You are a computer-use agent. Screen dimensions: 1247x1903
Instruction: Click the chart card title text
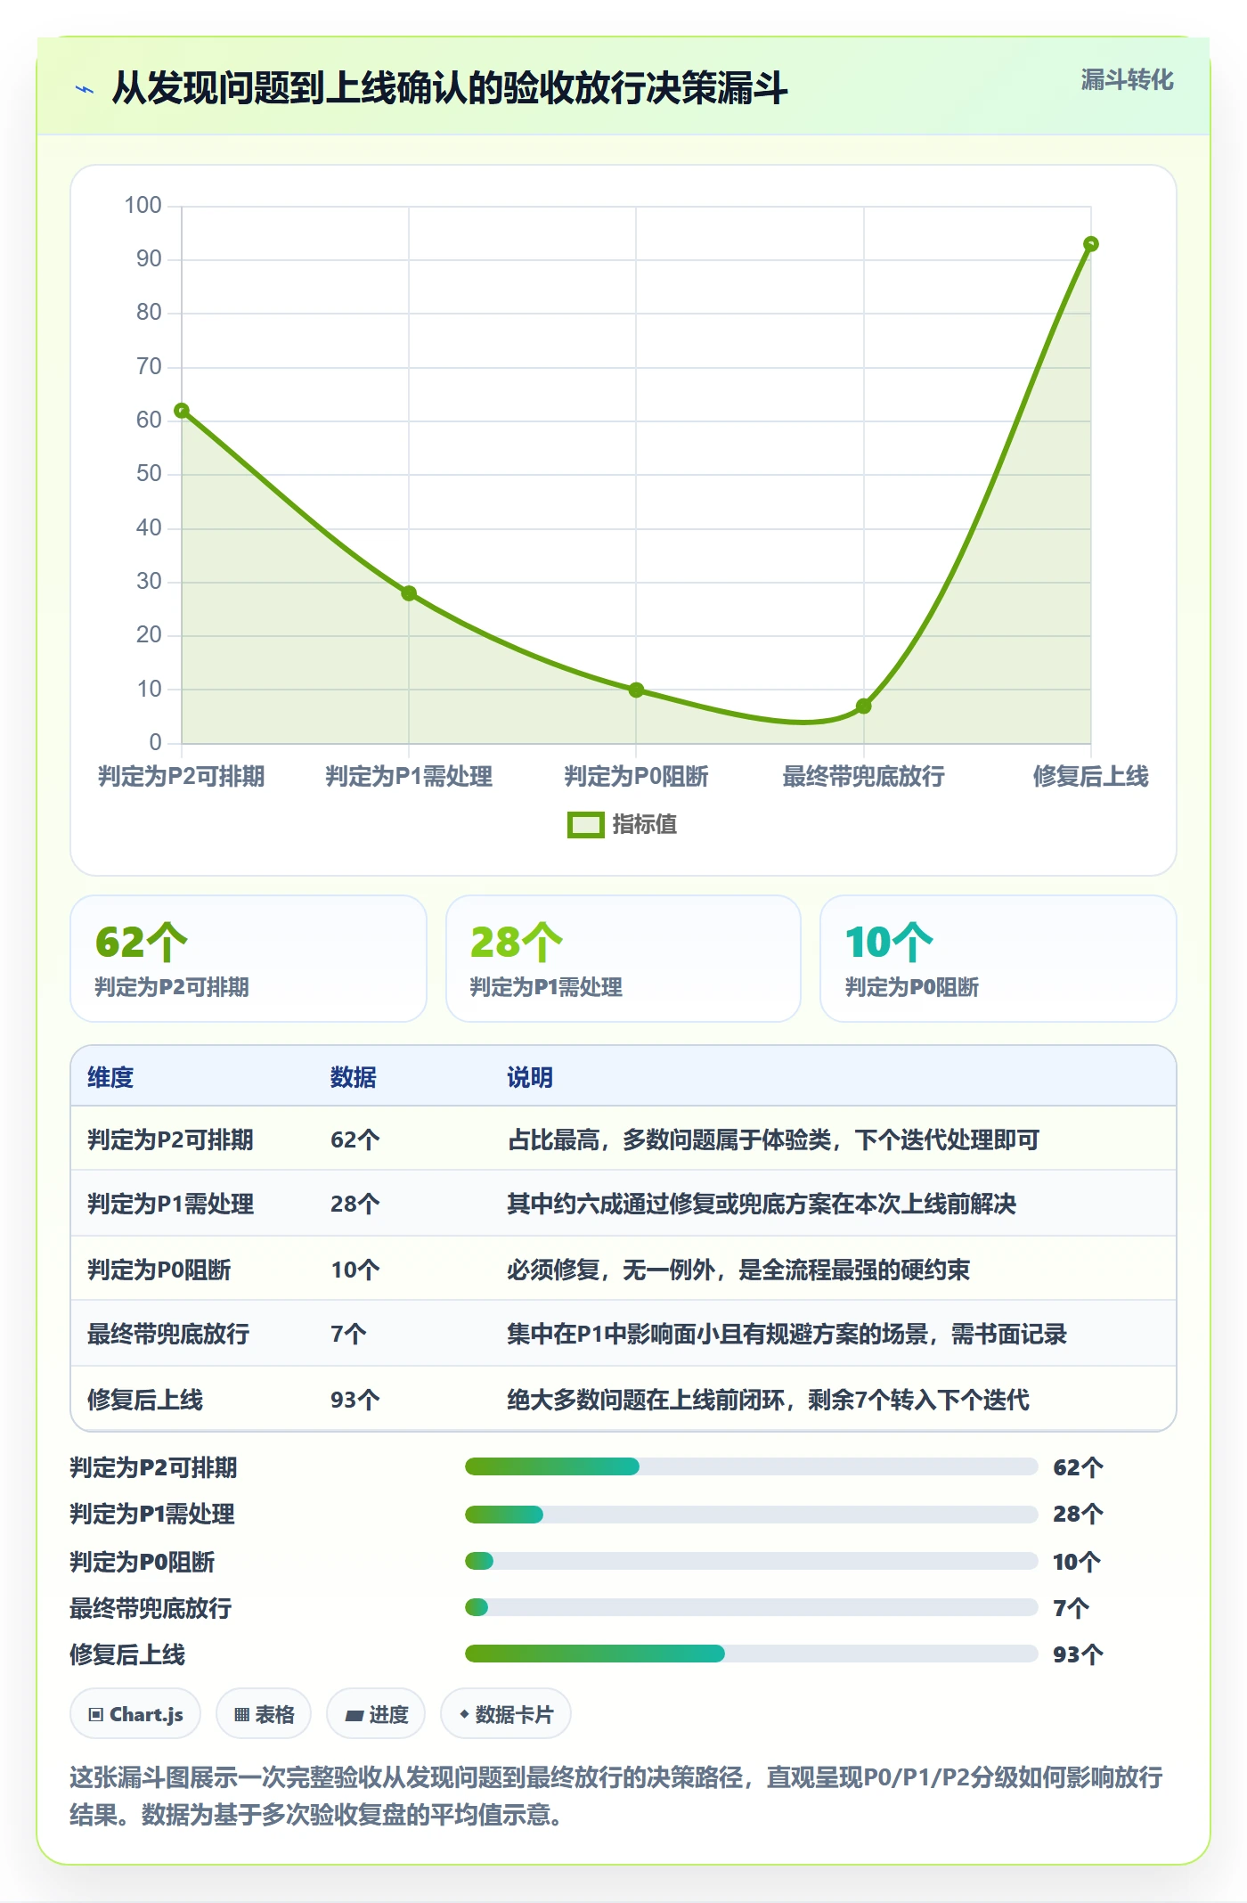click(x=450, y=88)
